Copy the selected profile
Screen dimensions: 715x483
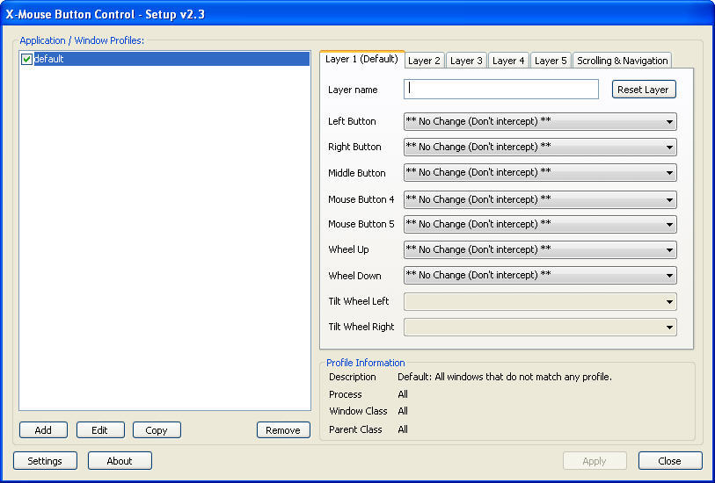click(x=157, y=430)
